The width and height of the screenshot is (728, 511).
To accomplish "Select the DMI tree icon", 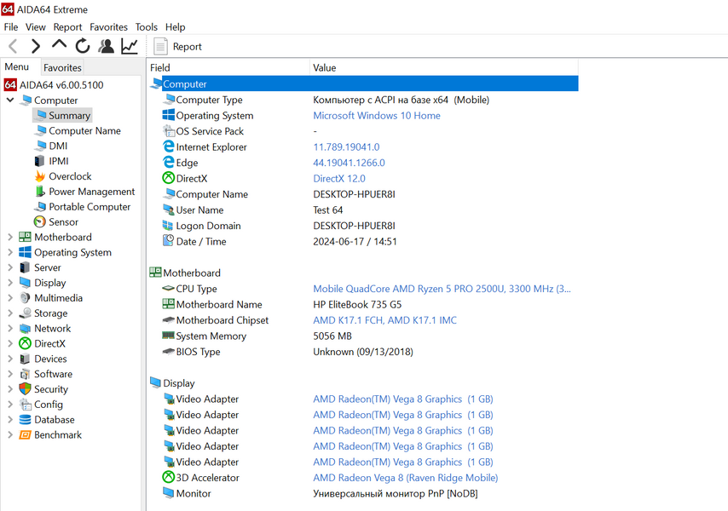I will tap(40, 146).
